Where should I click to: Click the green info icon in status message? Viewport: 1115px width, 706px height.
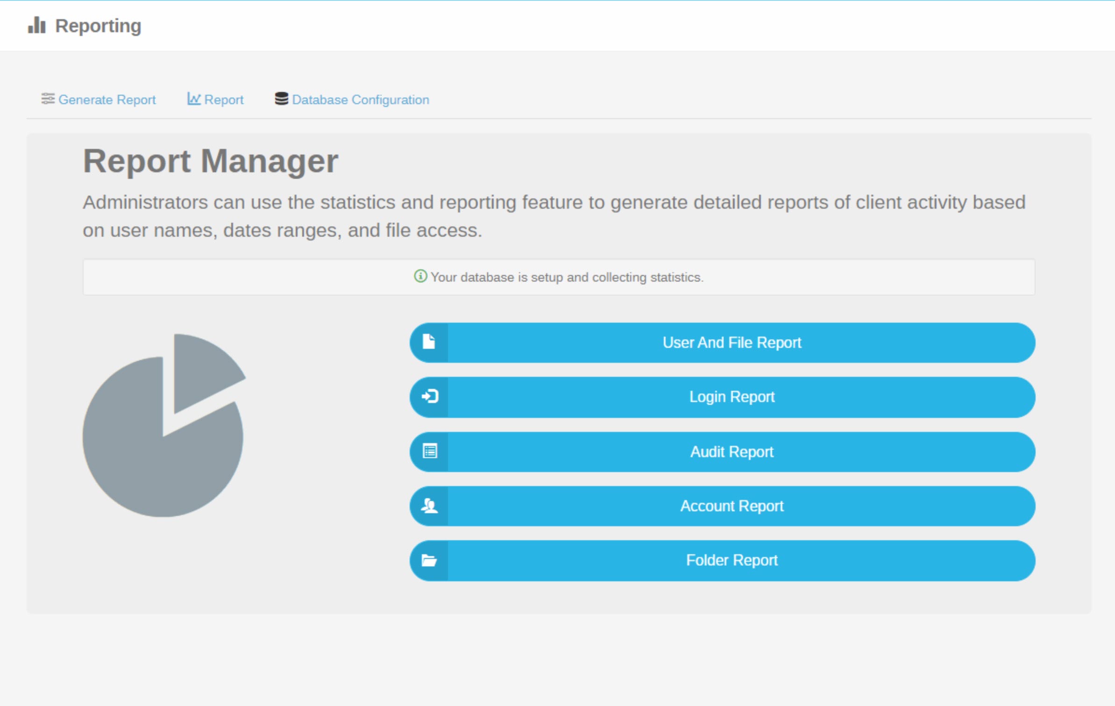point(420,276)
